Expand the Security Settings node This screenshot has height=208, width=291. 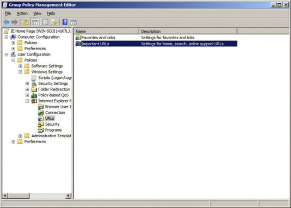[x=27, y=83]
